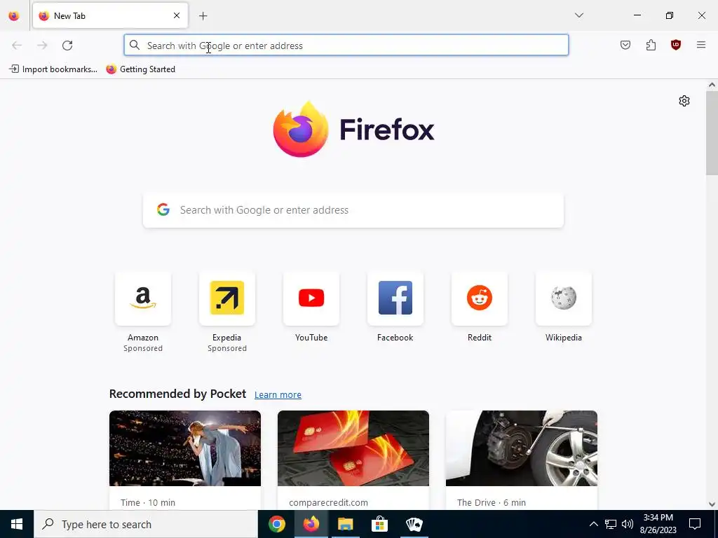Open a new tab with plus button
The height and width of the screenshot is (538, 718).
click(x=203, y=16)
